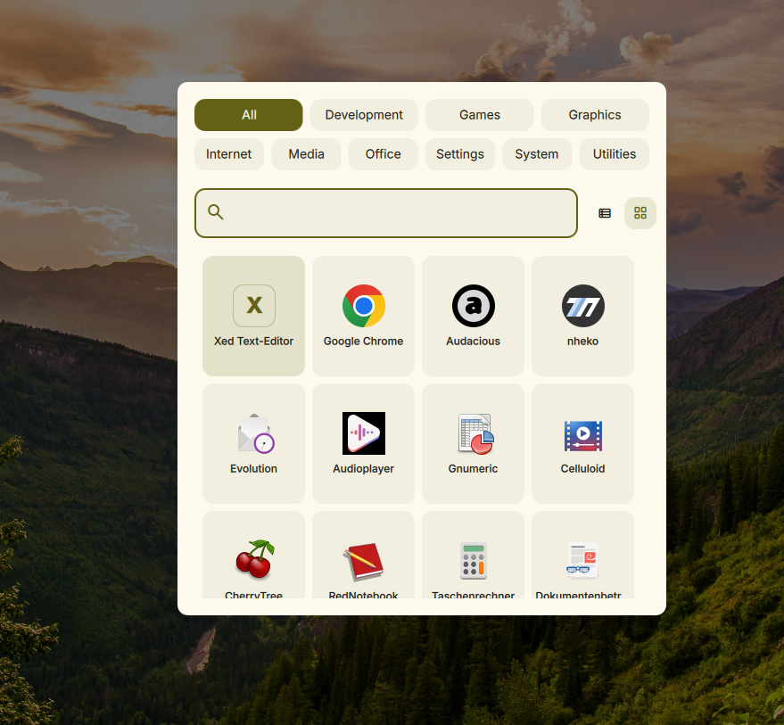This screenshot has width=784, height=725.
Task: Open Google Chrome browser
Action: [363, 316]
